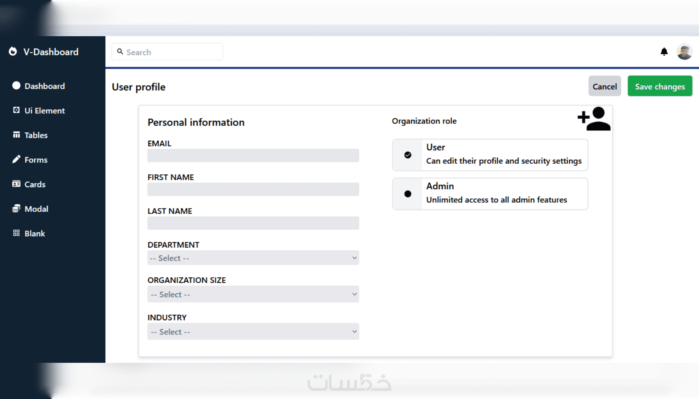Click the Cancel button
The width and height of the screenshot is (699, 399).
click(604, 86)
